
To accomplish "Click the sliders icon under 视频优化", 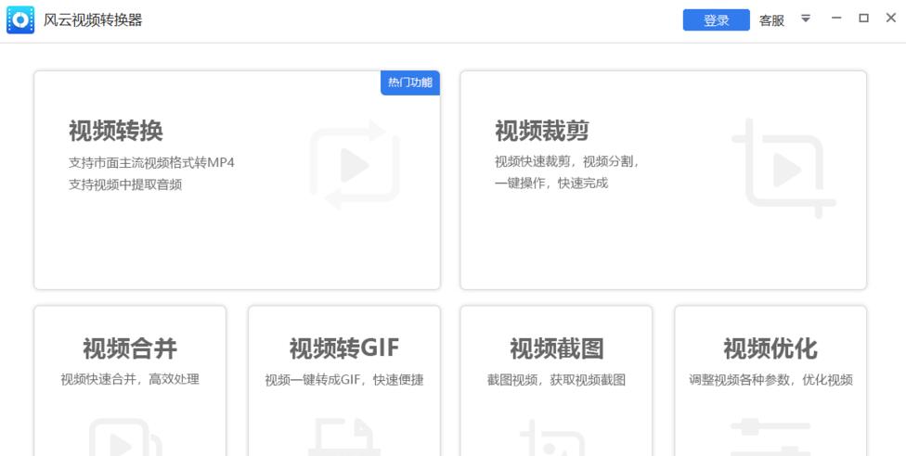I will (x=770, y=439).
